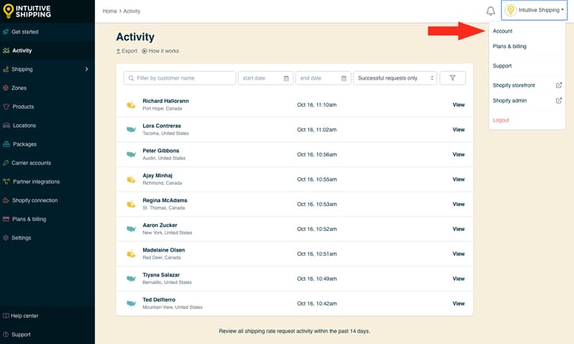Go to Home in the breadcrumb
The width and height of the screenshot is (574, 344).
pos(110,11)
